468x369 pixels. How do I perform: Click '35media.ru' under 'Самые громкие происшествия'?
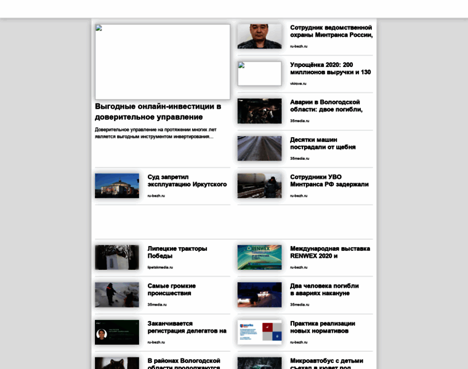tap(157, 304)
